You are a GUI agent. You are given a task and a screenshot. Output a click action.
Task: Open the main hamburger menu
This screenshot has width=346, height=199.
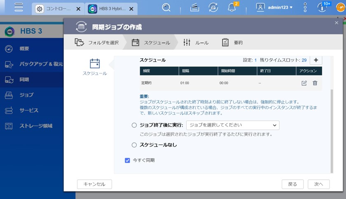[x=18, y=7]
